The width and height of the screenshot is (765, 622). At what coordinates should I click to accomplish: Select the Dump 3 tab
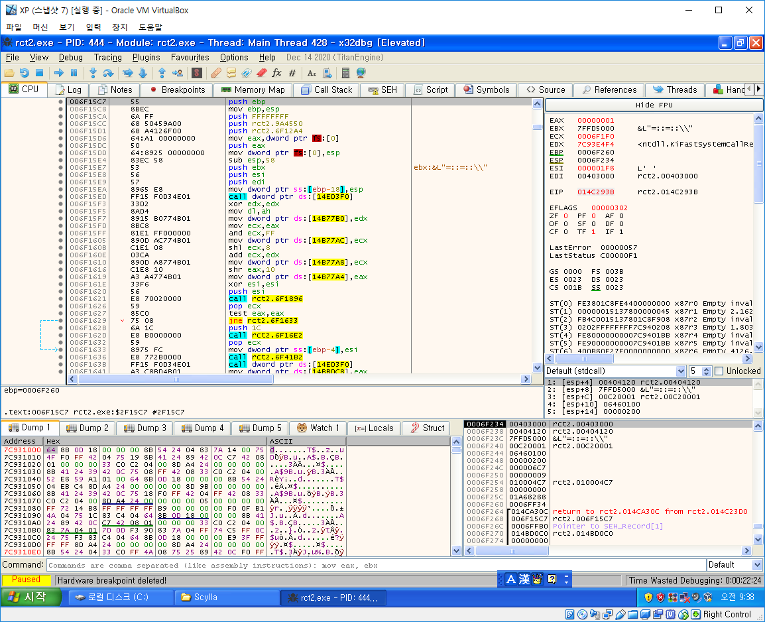[x=145, y=428]
